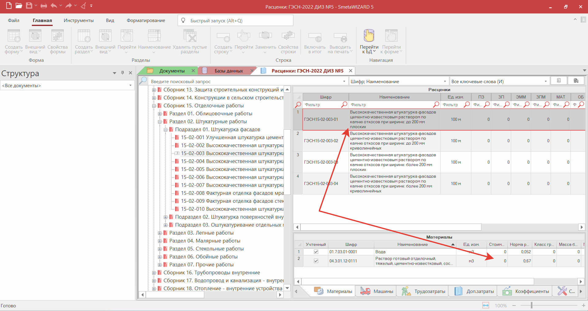Click the Save diskette icon

(29, 6)
